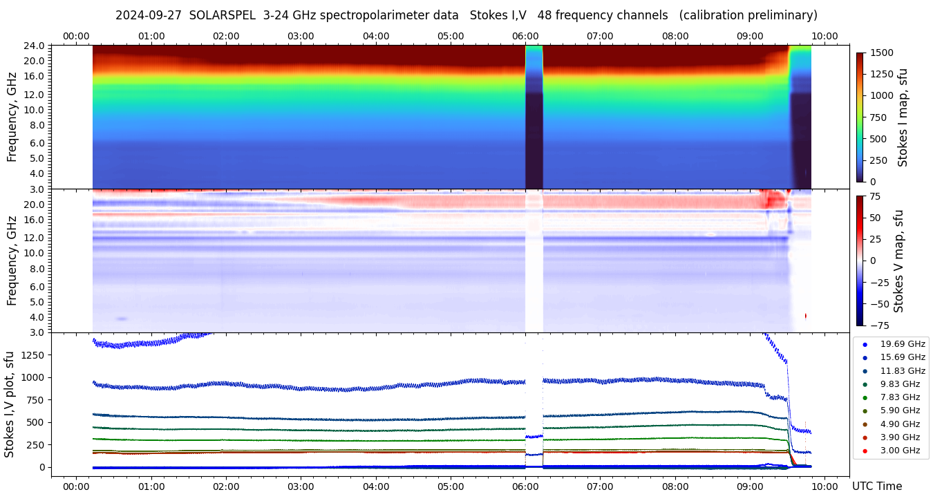Image resolution: width=933 pixels, height=501 pixels.
Task: Click the dark data gap in Stokes I map
Action: point(534,138)
